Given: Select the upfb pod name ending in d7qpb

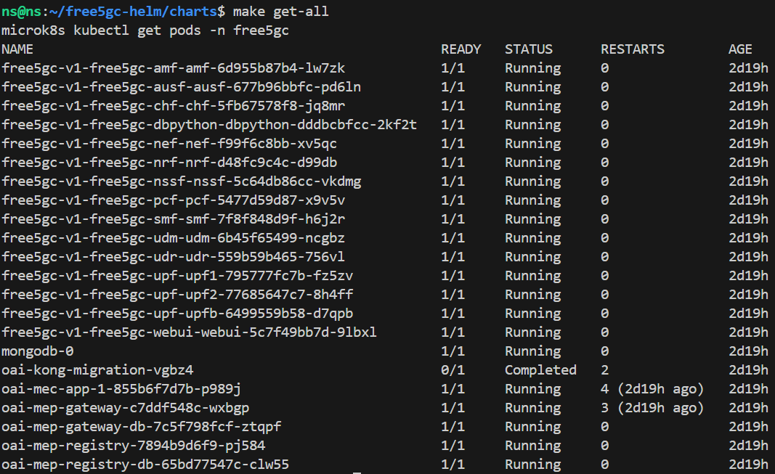Looking at the screenshot, I should click(177, 313).
